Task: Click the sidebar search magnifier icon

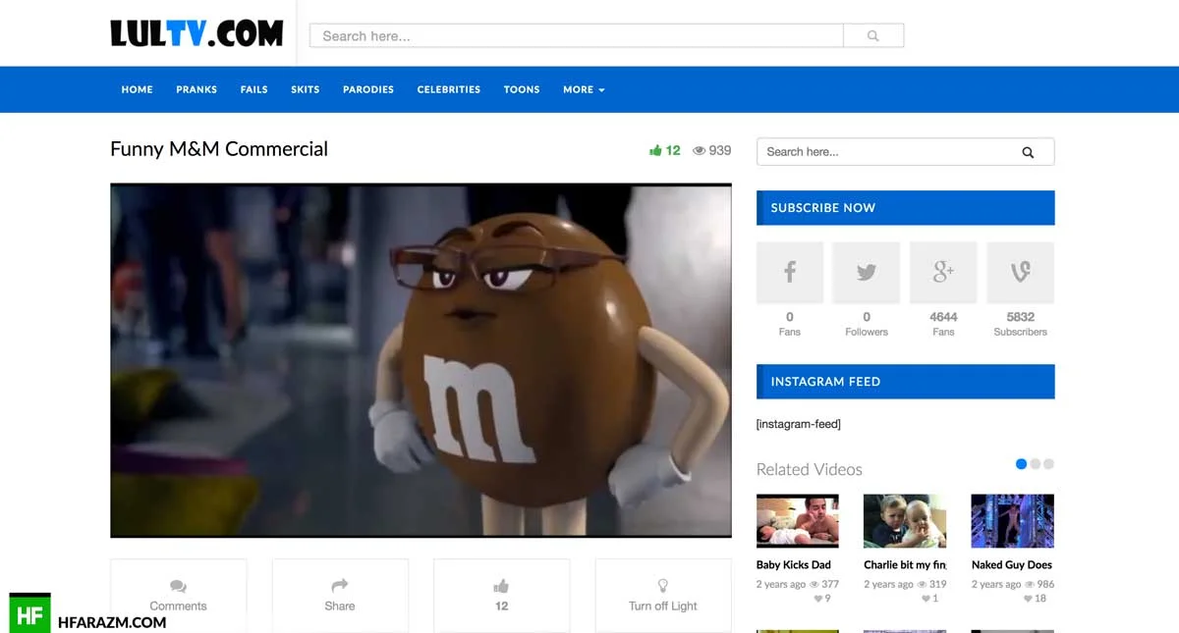Action: 1028,152
